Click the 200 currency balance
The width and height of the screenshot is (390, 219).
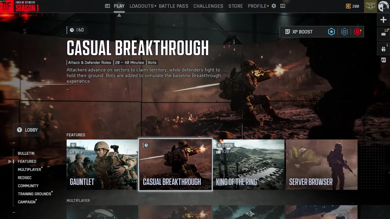(x=356, y=6)
